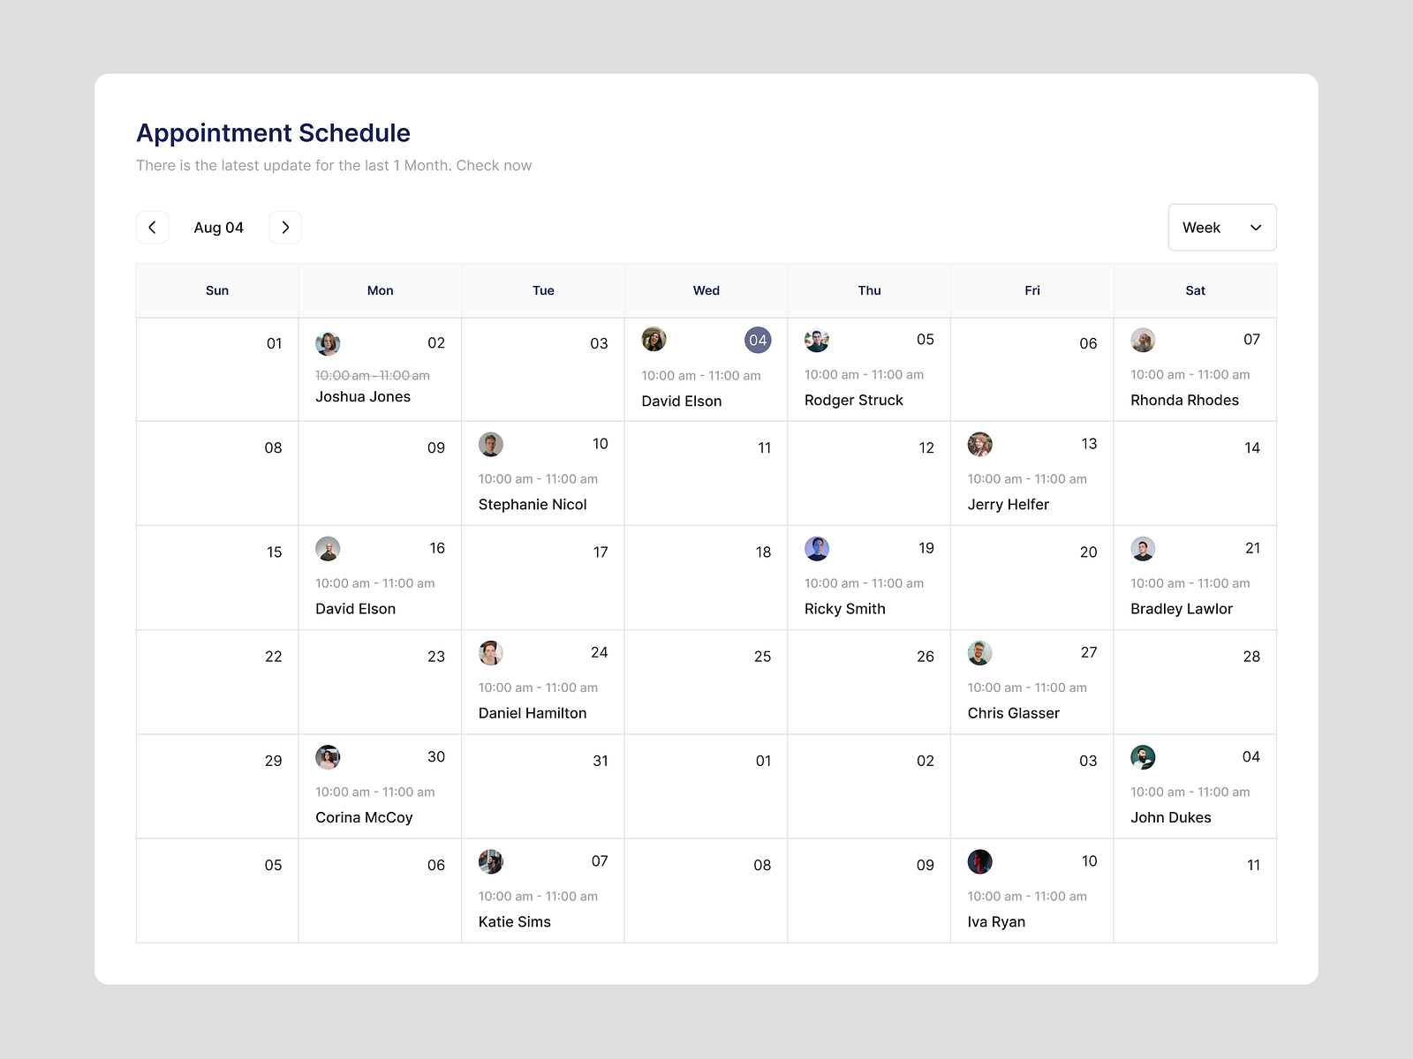Click the Appointment Schedule title
Image resolution: width=1413 pixels, height=1059 pixels.
tap(272, 132)
